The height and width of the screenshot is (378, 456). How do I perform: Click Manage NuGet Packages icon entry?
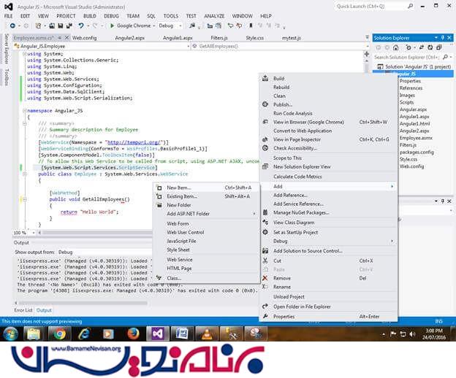point(267,212)
